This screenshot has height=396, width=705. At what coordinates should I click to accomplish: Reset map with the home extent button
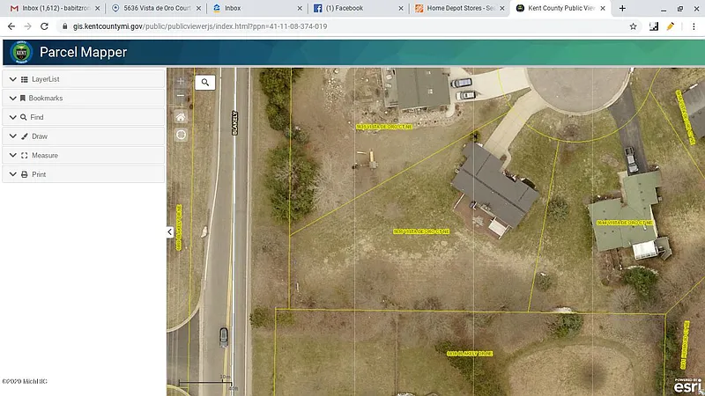(181, 116)
